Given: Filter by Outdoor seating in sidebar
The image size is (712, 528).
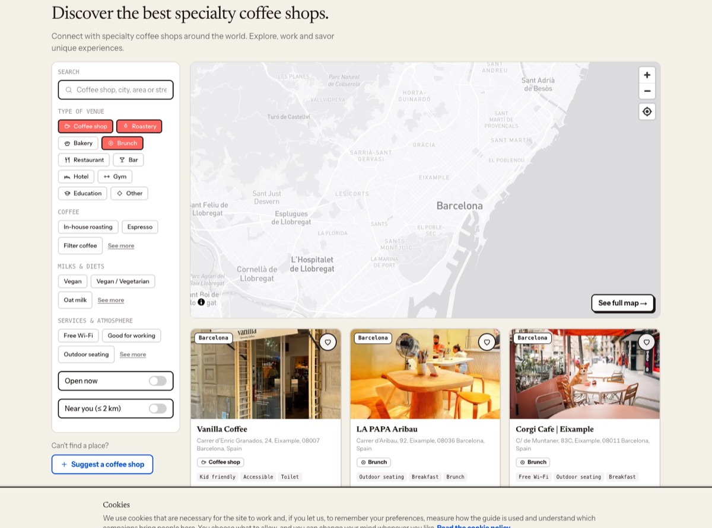Looking at the screenshot, I should (86, 354).
